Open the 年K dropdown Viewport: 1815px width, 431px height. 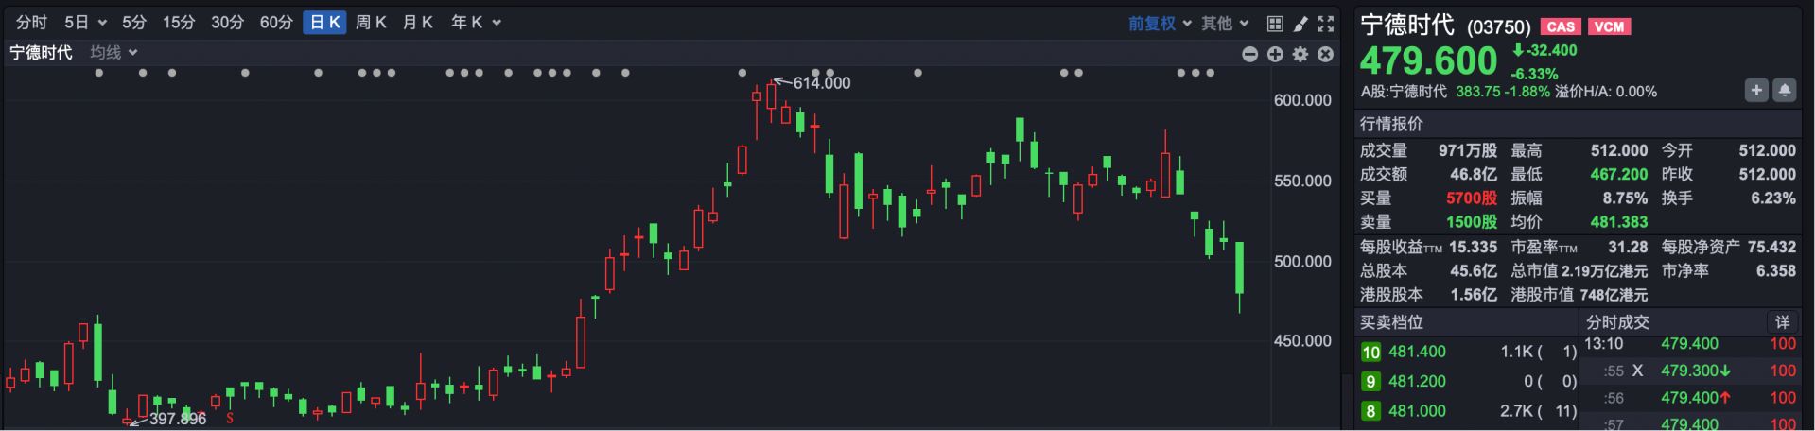coord(476,23)
